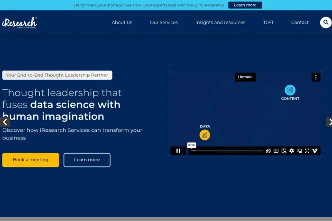
Task: Open the About Us menu
Action: [122, 22]
